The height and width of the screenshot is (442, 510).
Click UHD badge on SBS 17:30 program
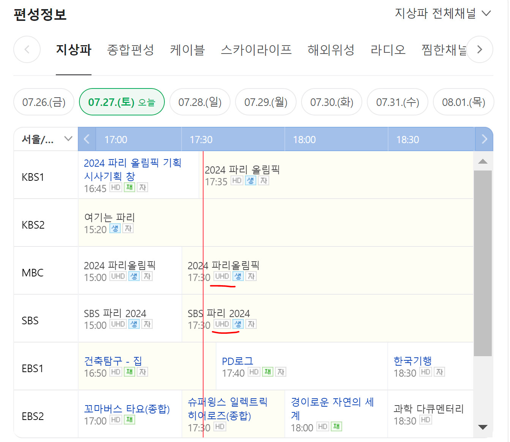(x=222, y=324)
